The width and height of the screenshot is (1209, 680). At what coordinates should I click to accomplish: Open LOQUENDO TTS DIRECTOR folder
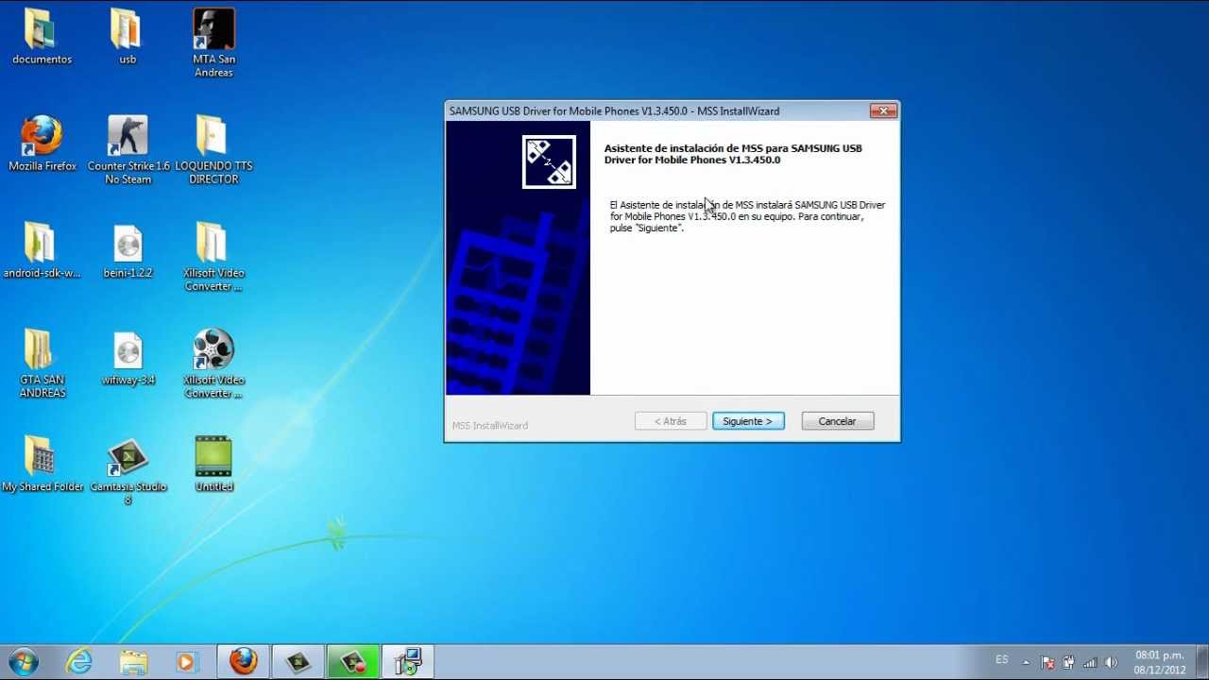[x=213, y=149]
